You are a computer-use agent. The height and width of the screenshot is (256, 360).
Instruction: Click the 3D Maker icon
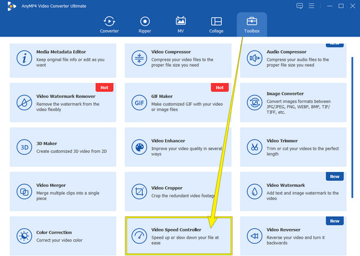tap(25, 147)
